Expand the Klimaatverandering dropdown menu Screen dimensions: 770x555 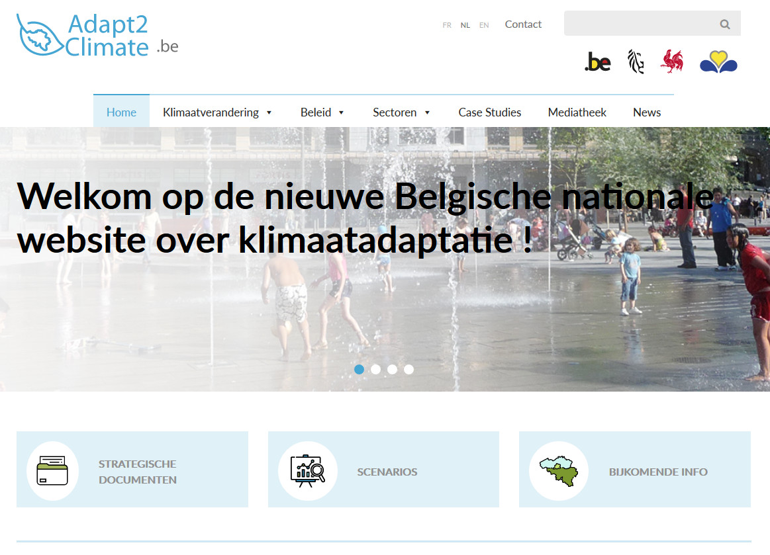coord(217,112)
